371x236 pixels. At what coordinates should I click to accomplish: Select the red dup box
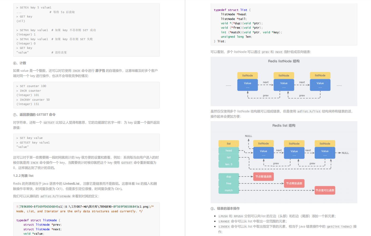pos(229,177)
